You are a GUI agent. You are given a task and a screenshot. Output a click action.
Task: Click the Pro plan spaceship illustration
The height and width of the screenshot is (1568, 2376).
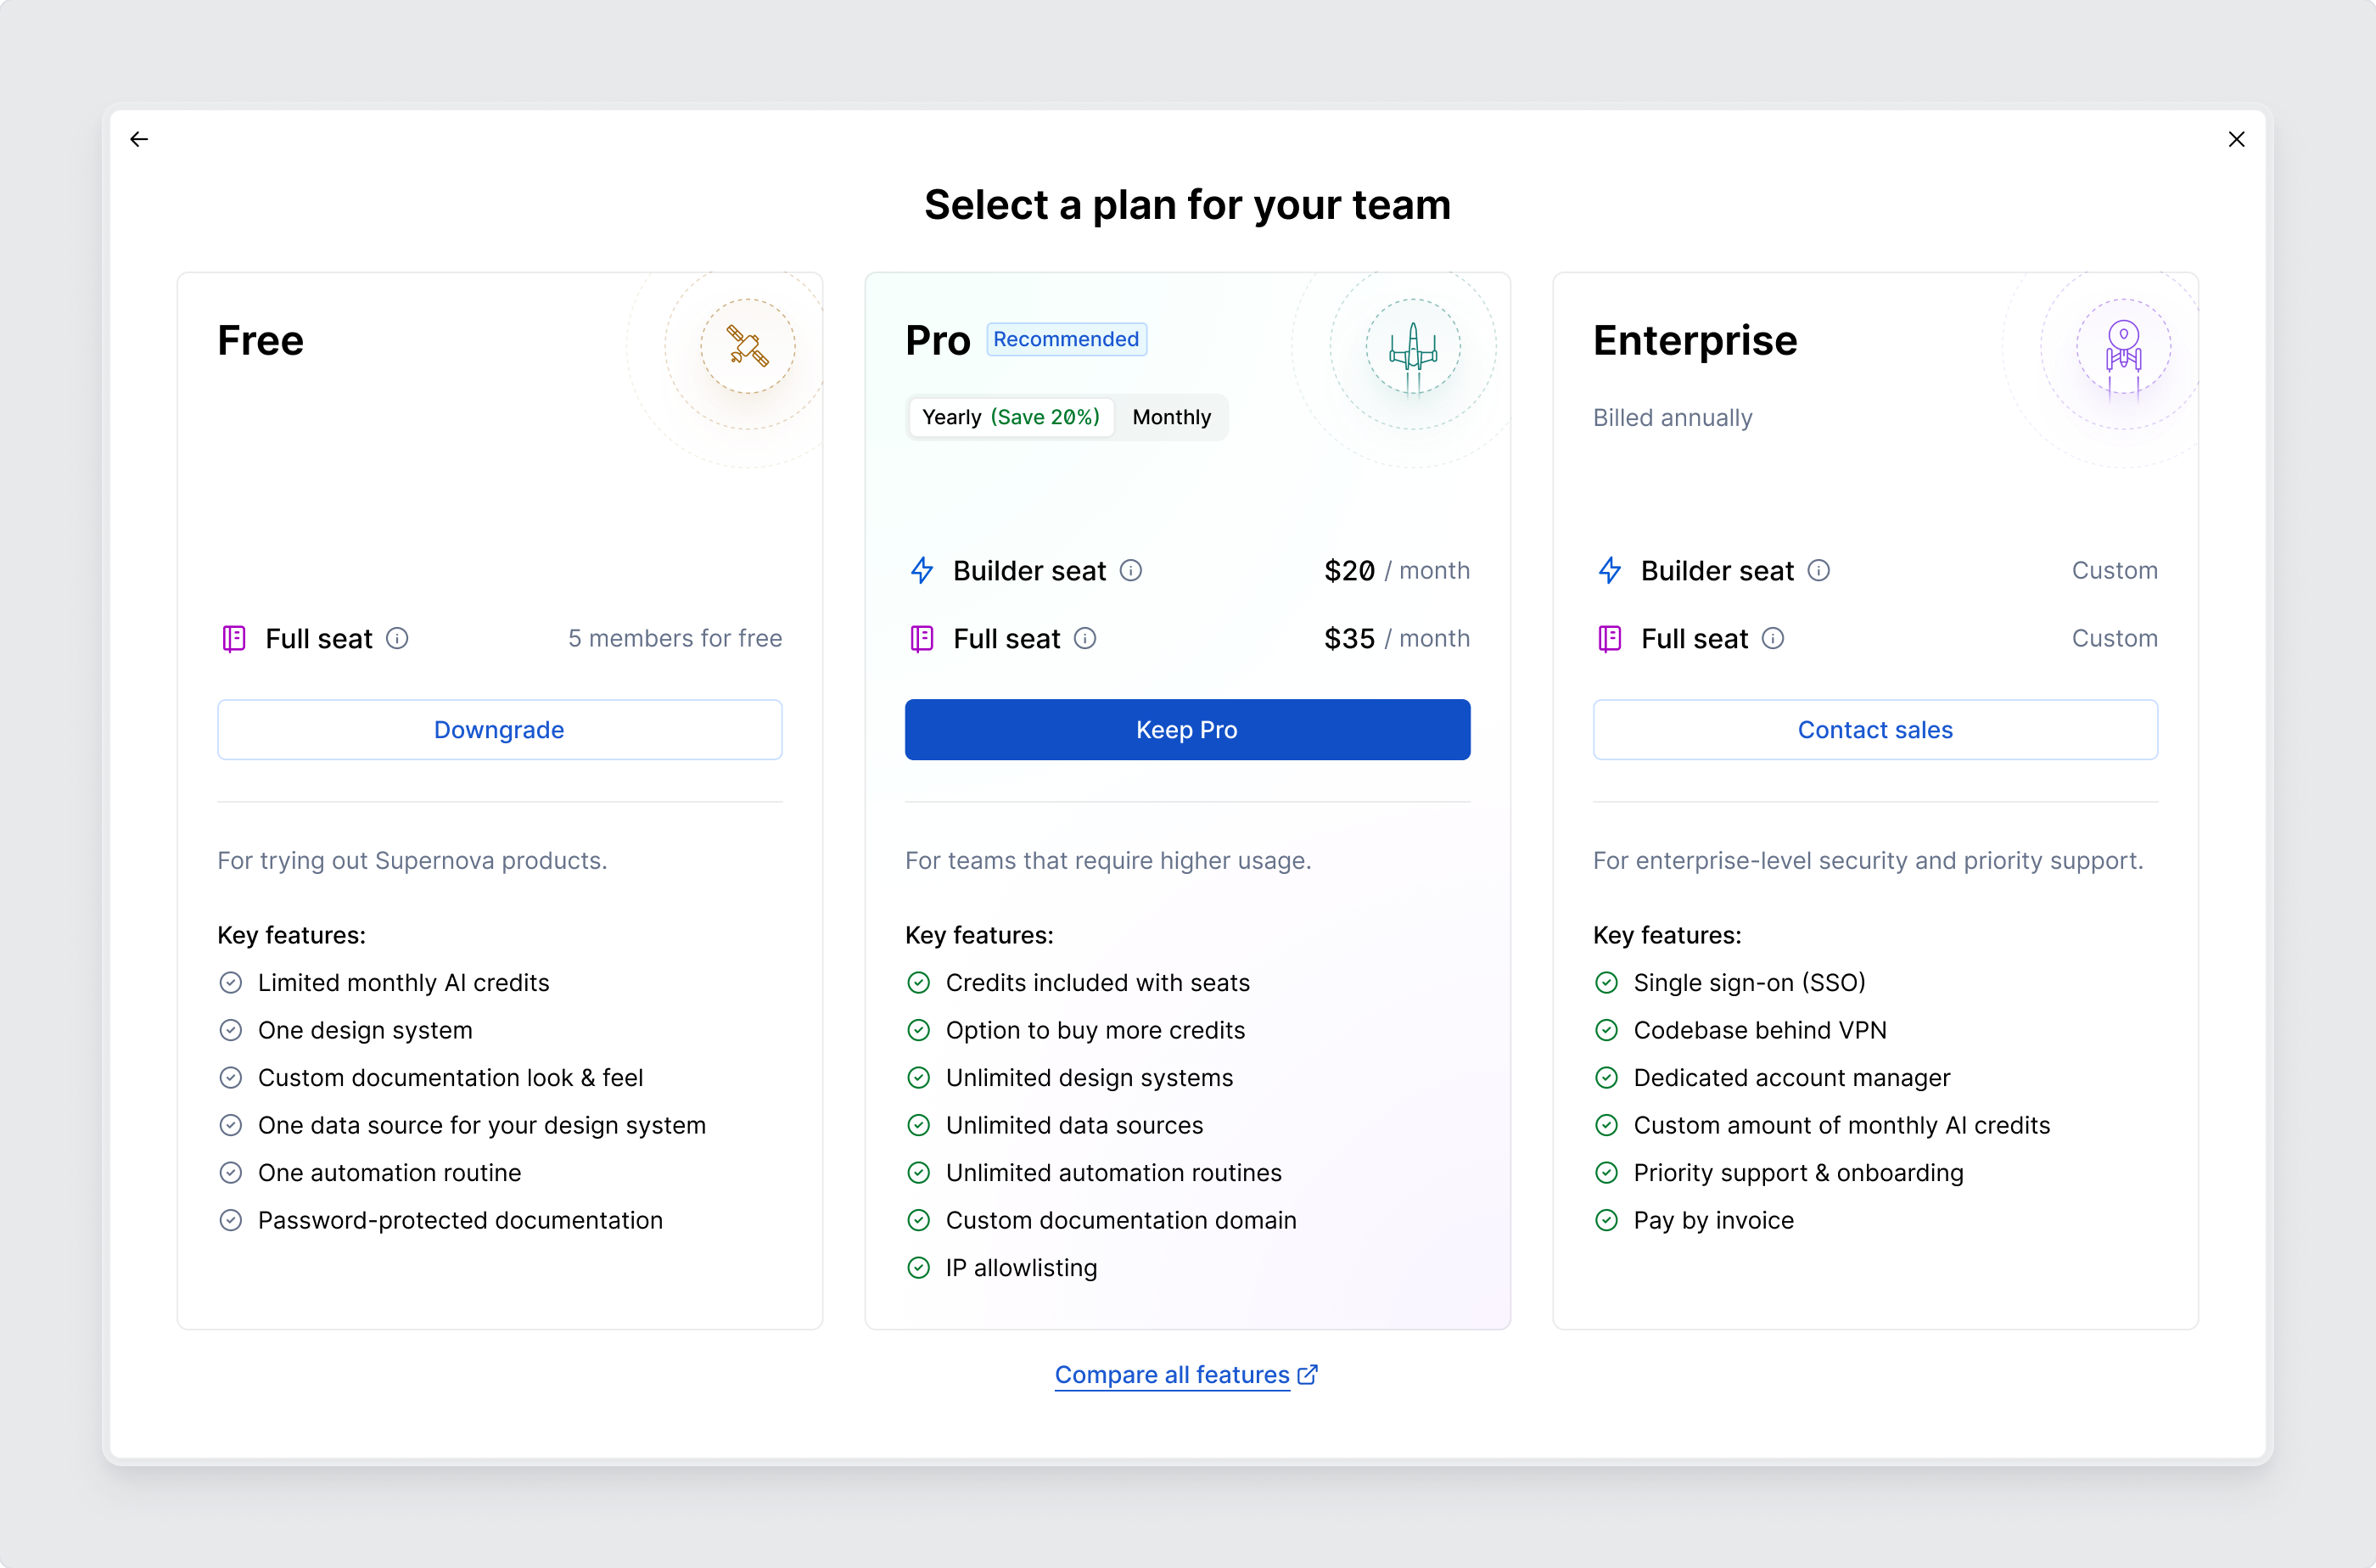click(1412, 348)
